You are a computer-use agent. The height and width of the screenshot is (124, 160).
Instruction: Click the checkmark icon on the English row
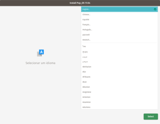[155, 9]
